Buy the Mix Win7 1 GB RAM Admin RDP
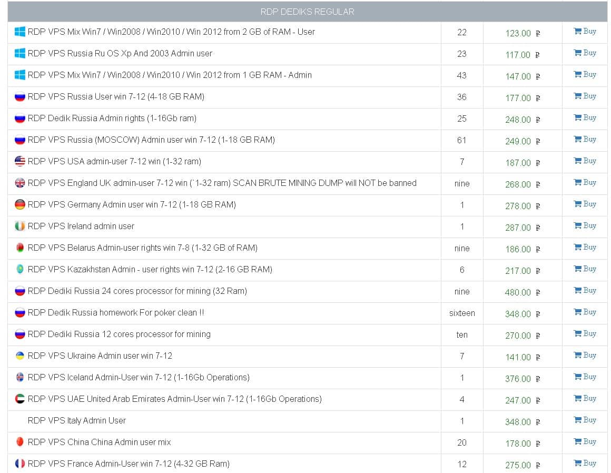611x473 pixels. coord(585,75)
